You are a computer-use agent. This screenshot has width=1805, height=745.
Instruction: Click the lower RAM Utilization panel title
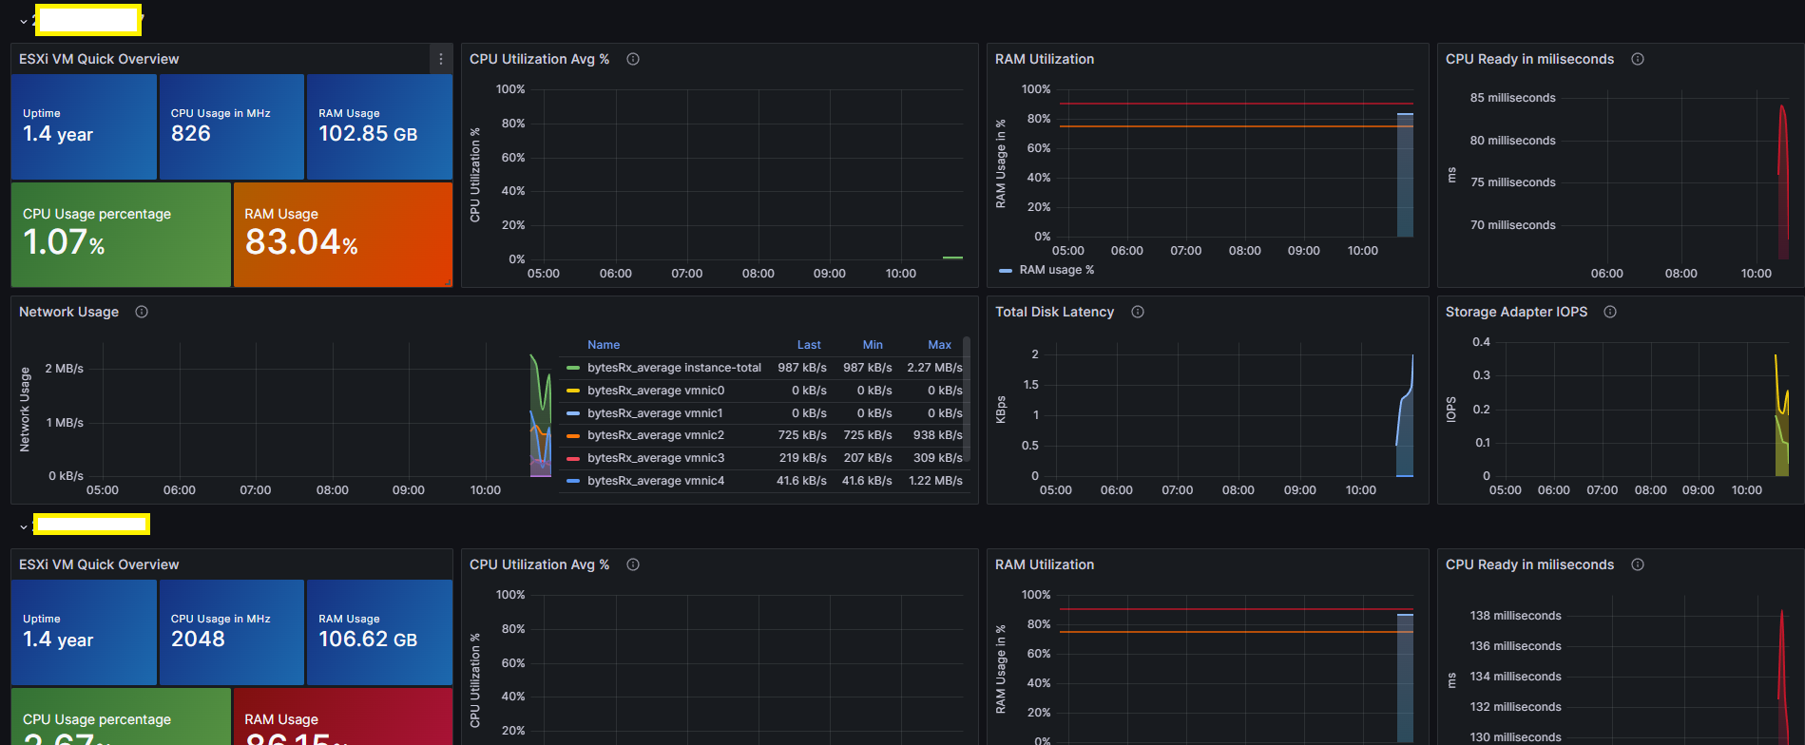click(1045, 564)
